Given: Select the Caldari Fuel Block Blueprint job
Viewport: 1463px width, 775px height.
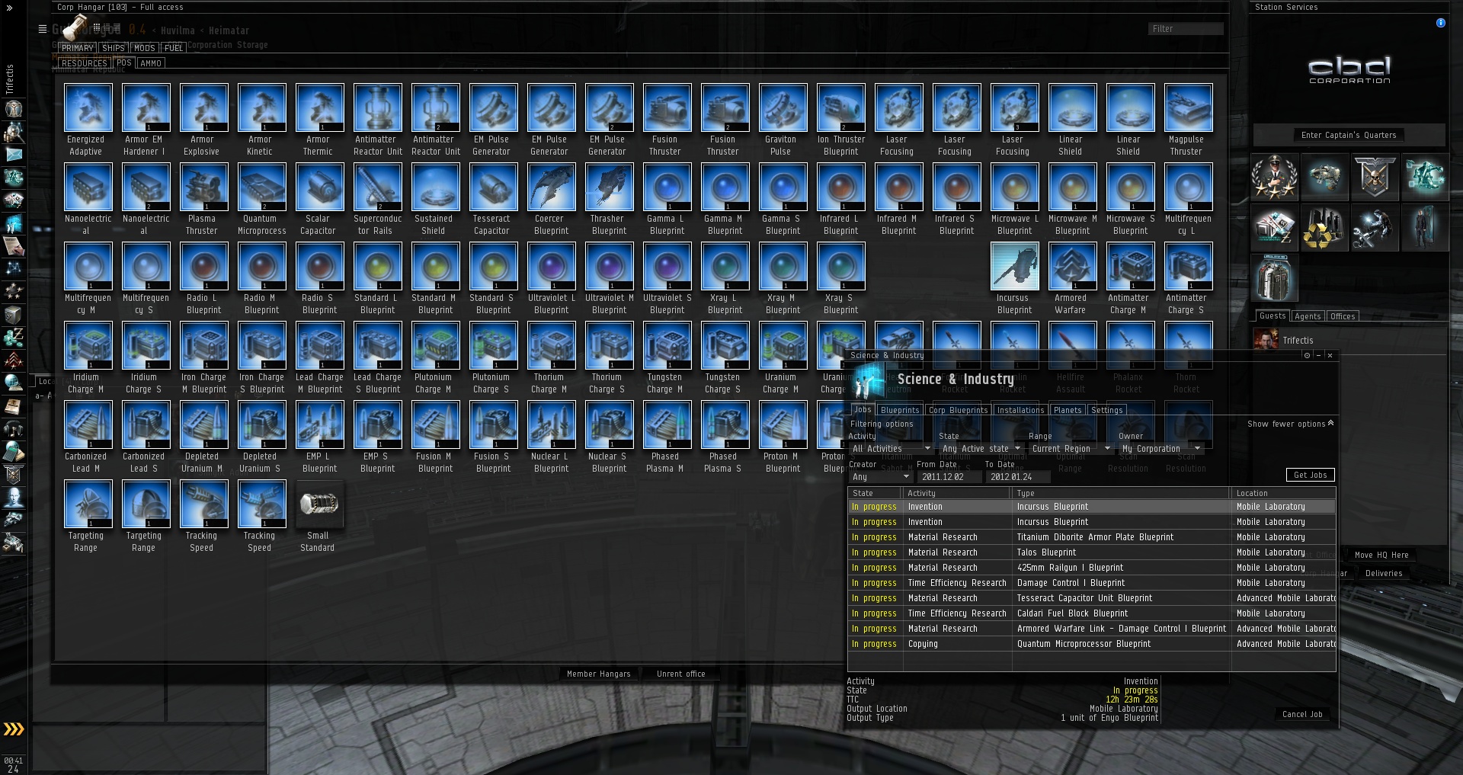Looking at the screenshot, I should point(1092,613).
